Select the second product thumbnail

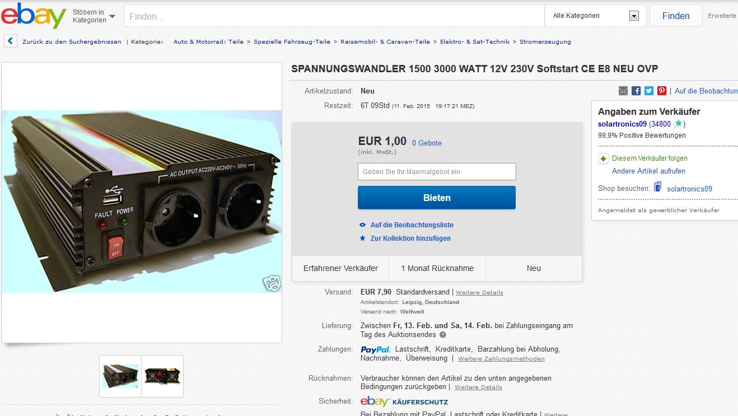162,376
